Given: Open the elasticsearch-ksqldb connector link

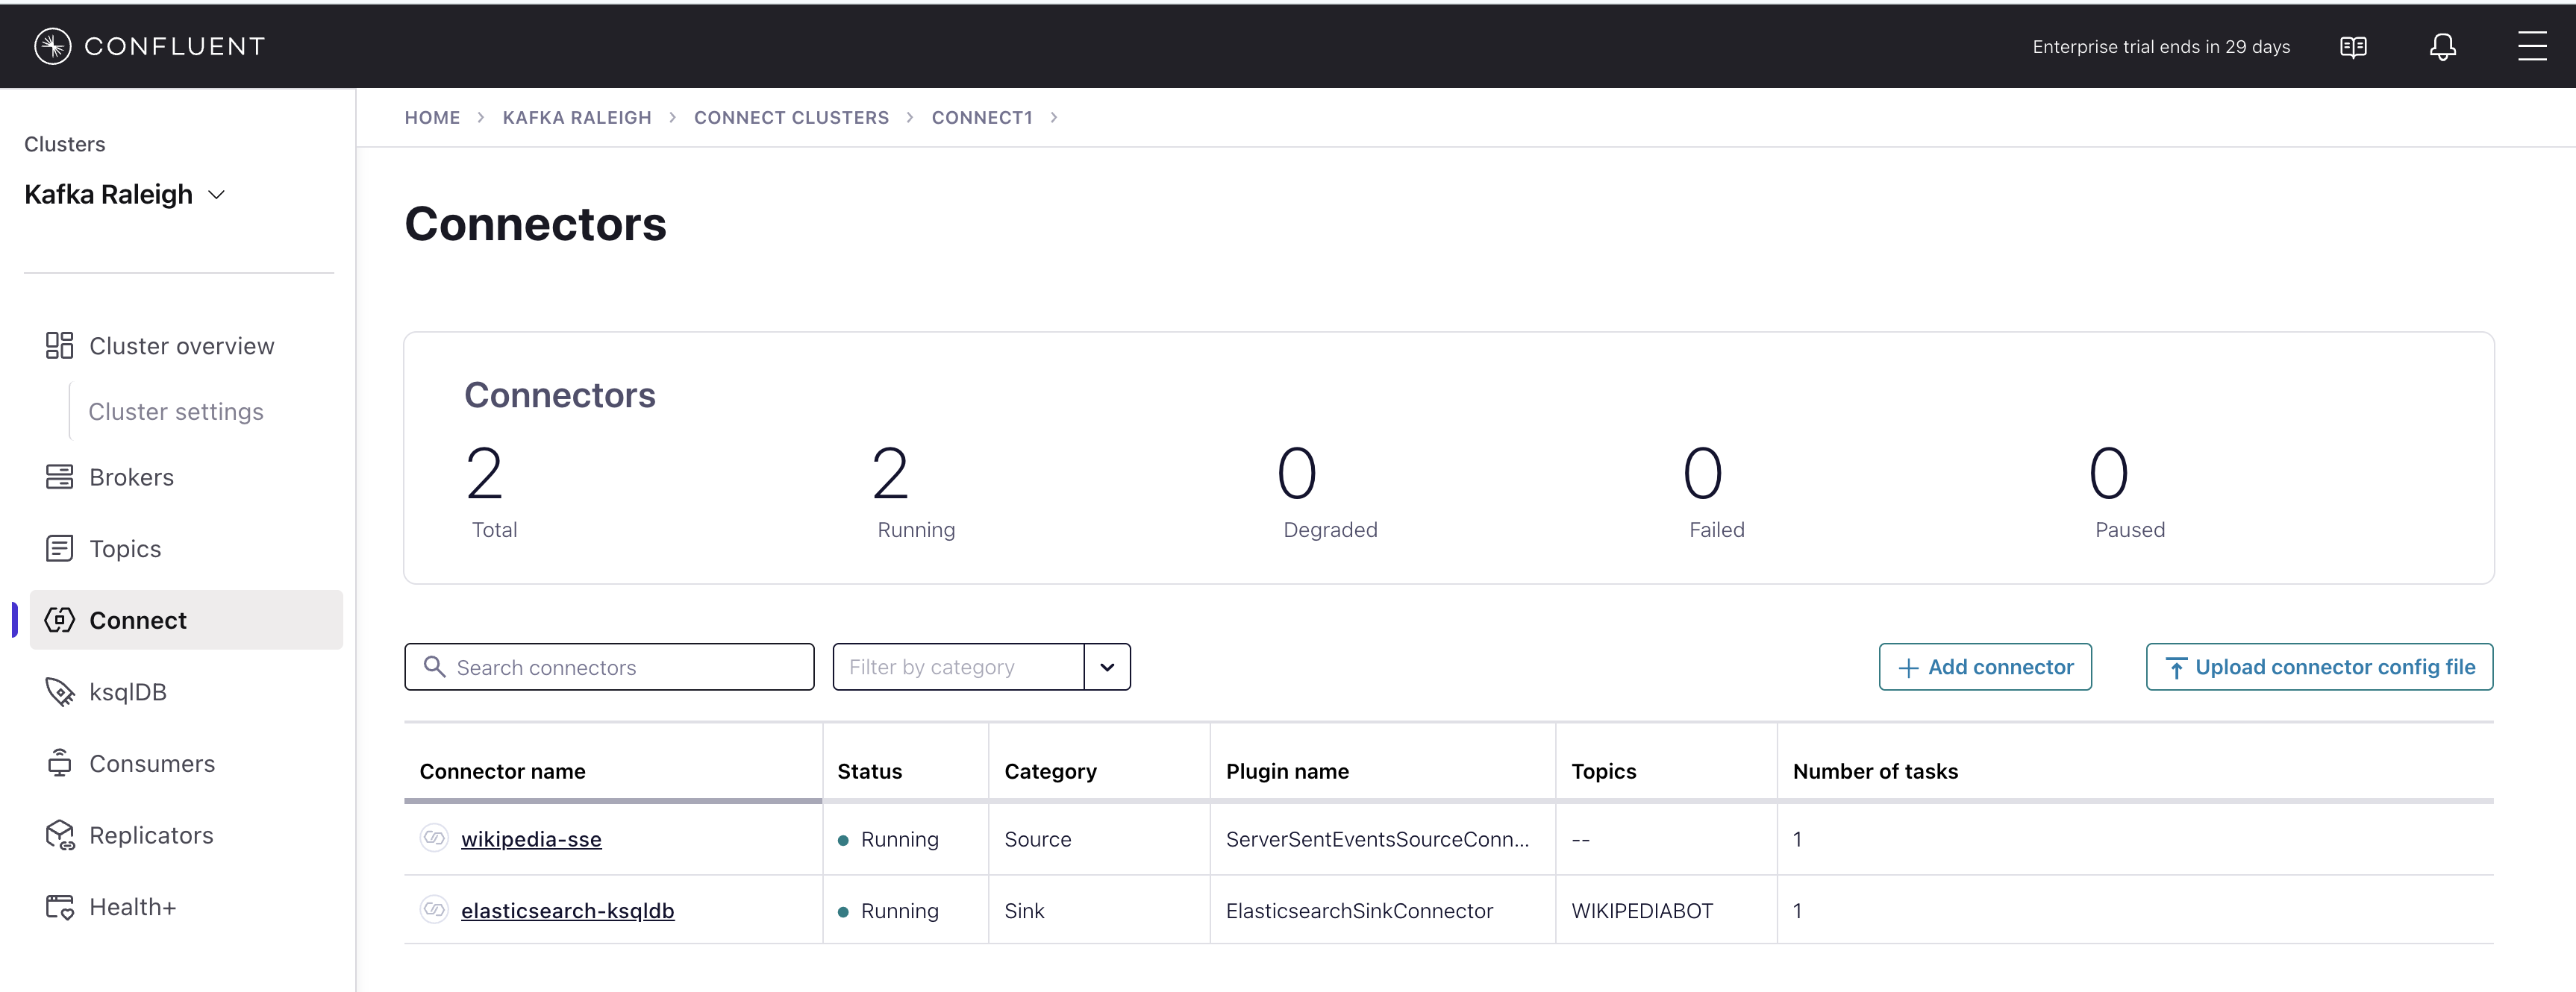Looking at the screenshot, I should (x=567, y=911).
